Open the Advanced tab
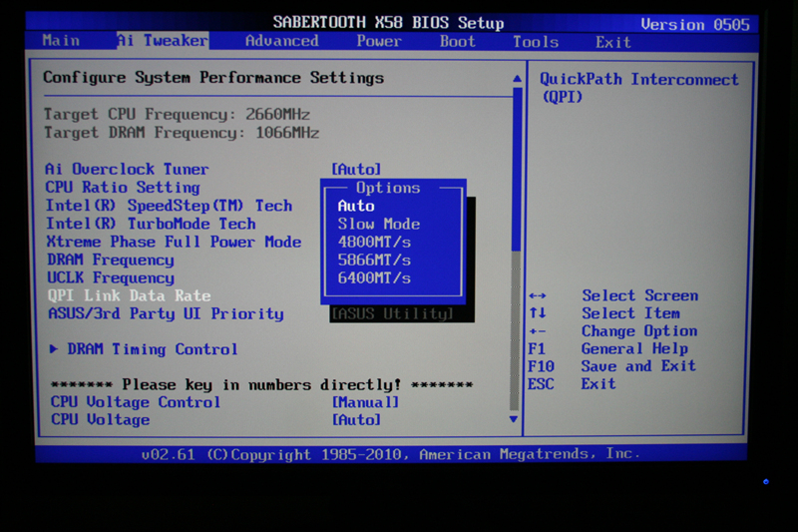Image resolution: width=798 pixels, height=532 pixels. (281, 41)
